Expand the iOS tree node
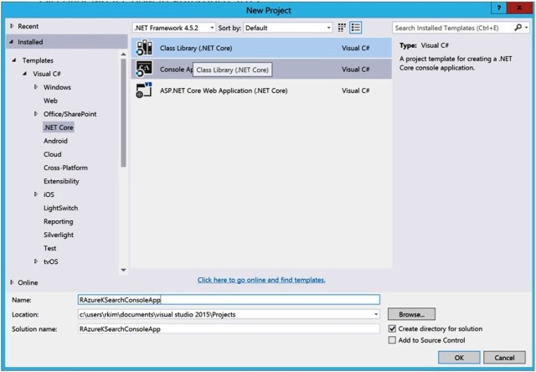Image resolution: width=536 pixels, height=372 pixels. pos(36,194)
